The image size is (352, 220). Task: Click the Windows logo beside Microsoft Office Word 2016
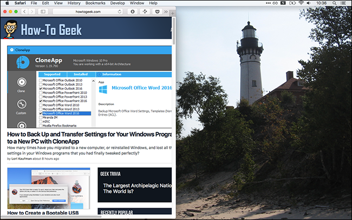(103, 89)
